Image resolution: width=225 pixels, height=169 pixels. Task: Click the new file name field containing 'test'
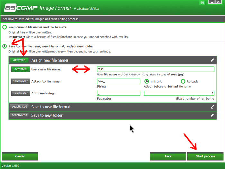click(x=156, y=69)
